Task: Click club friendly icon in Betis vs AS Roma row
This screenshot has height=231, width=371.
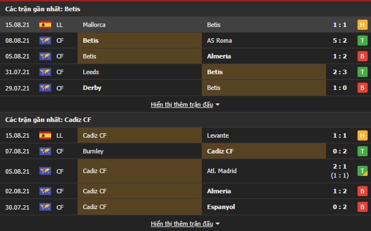Action: (x=45, y=40)
